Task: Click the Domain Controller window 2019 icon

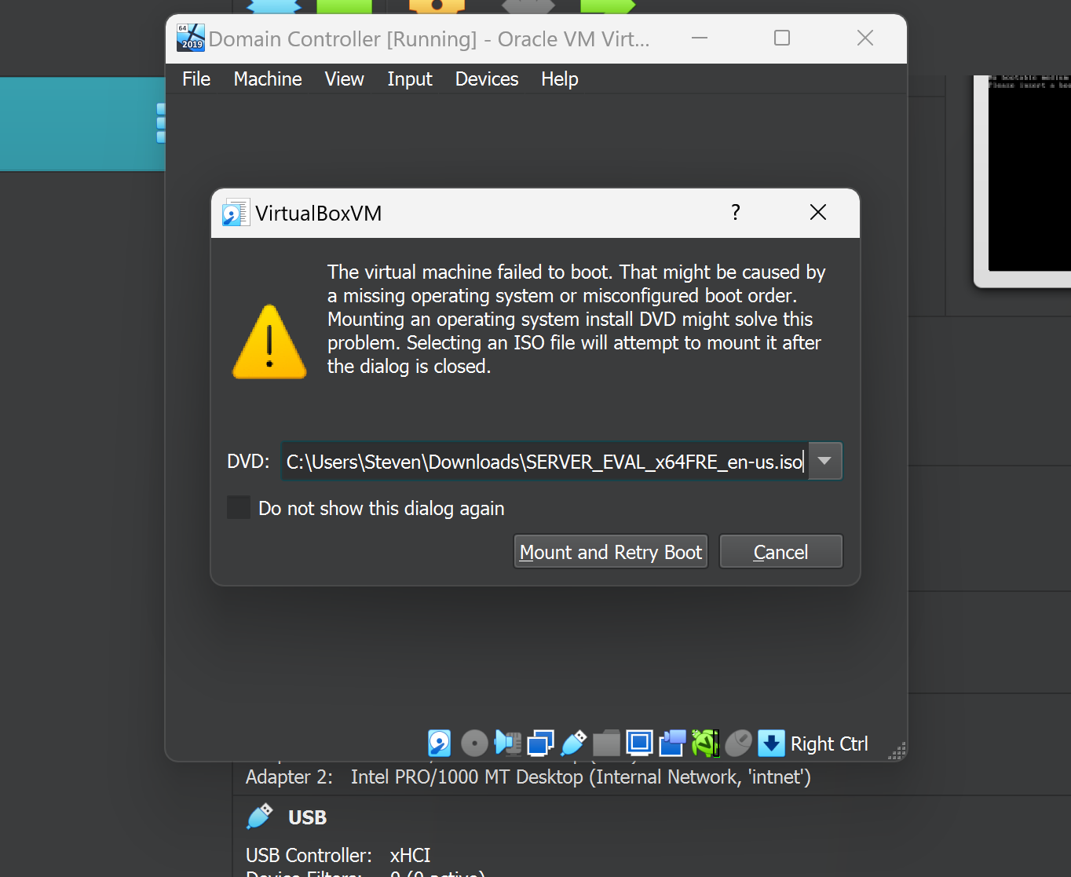Action: coord(191,38)
